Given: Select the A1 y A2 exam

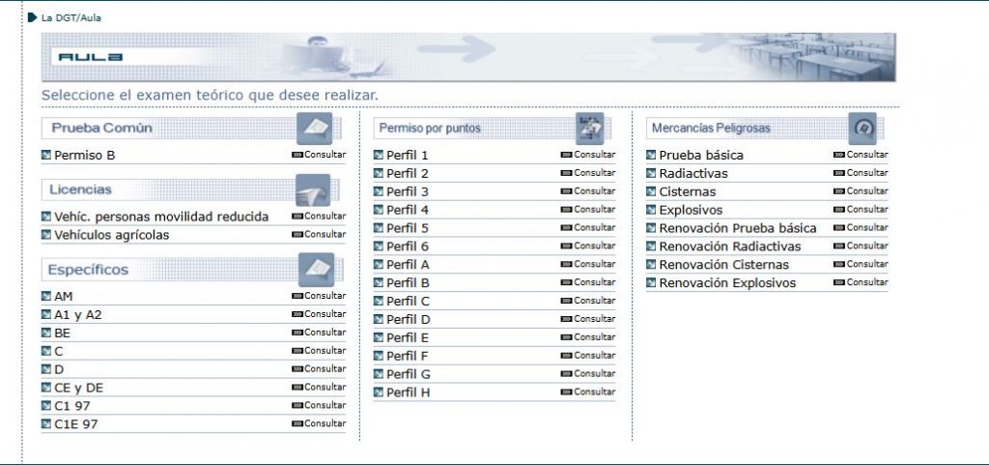Looking at the screenshot, I should click(77, 314).
